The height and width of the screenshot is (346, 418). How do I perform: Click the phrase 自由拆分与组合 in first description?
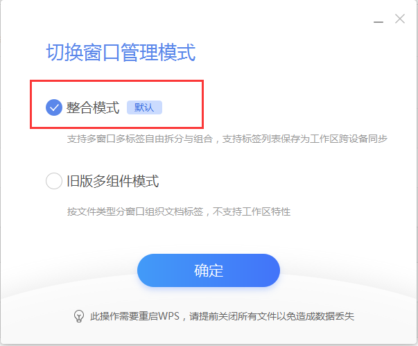click(x=179, y=139)
